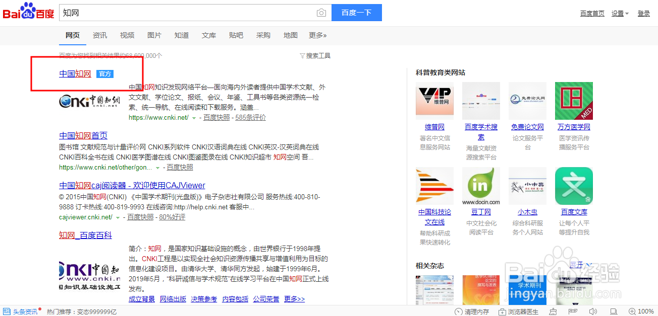Expand the 更多» tab menu
Image resolution: width=658 pixels, height=316 pixels.
coord(318,35)
